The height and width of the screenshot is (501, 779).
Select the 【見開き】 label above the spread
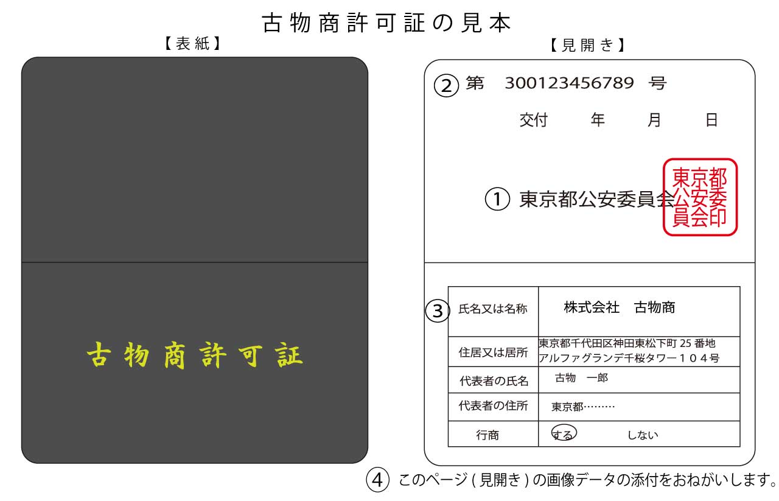coord(587,45)
